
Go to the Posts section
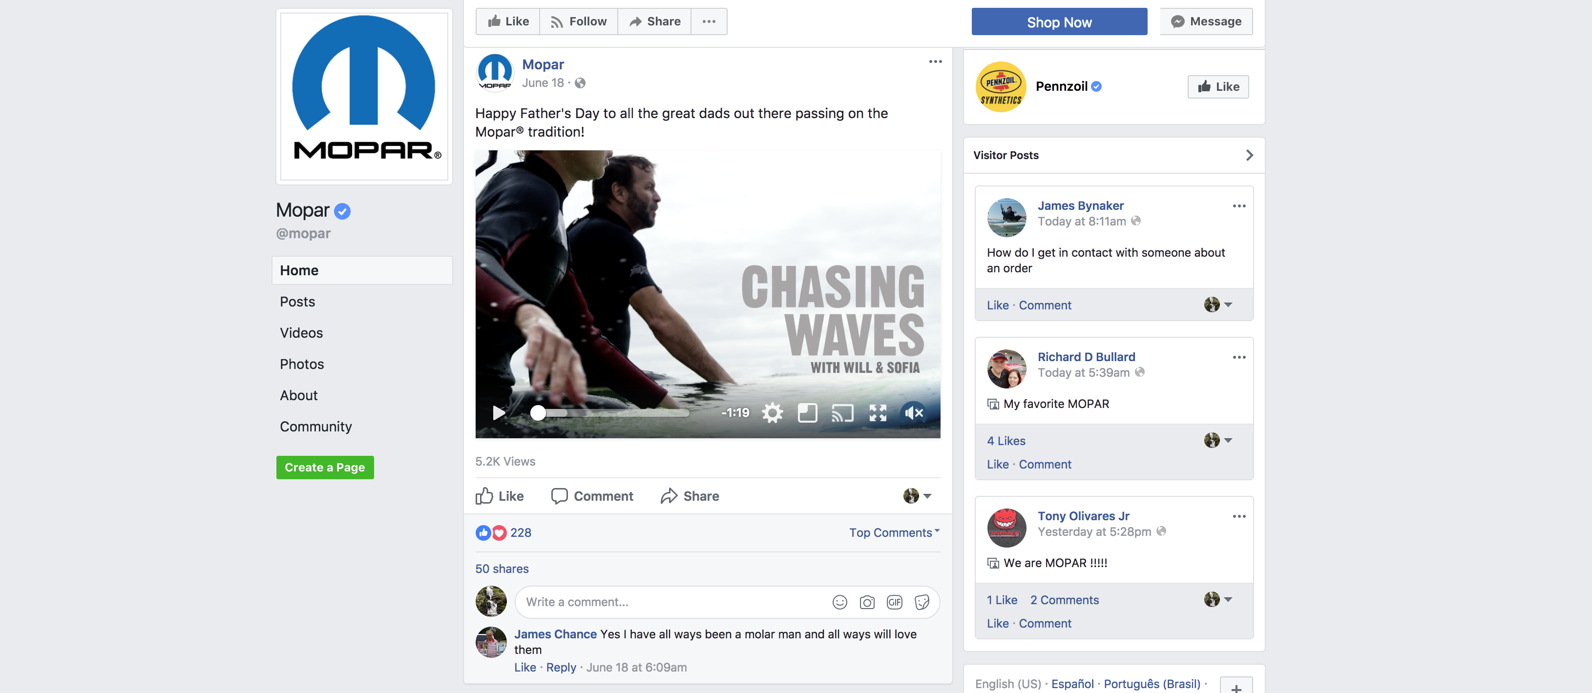[x=297, y=302]
